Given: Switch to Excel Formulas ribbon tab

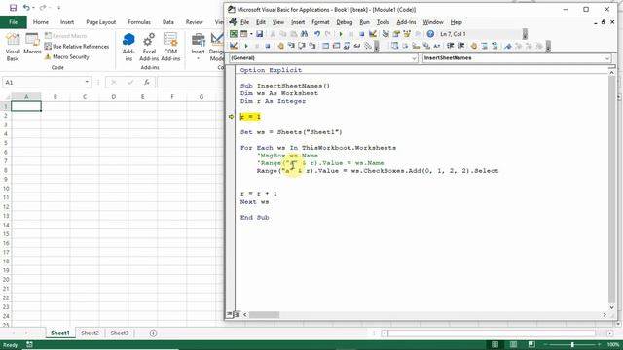Looking at the screenshot, I should [139, 22].
